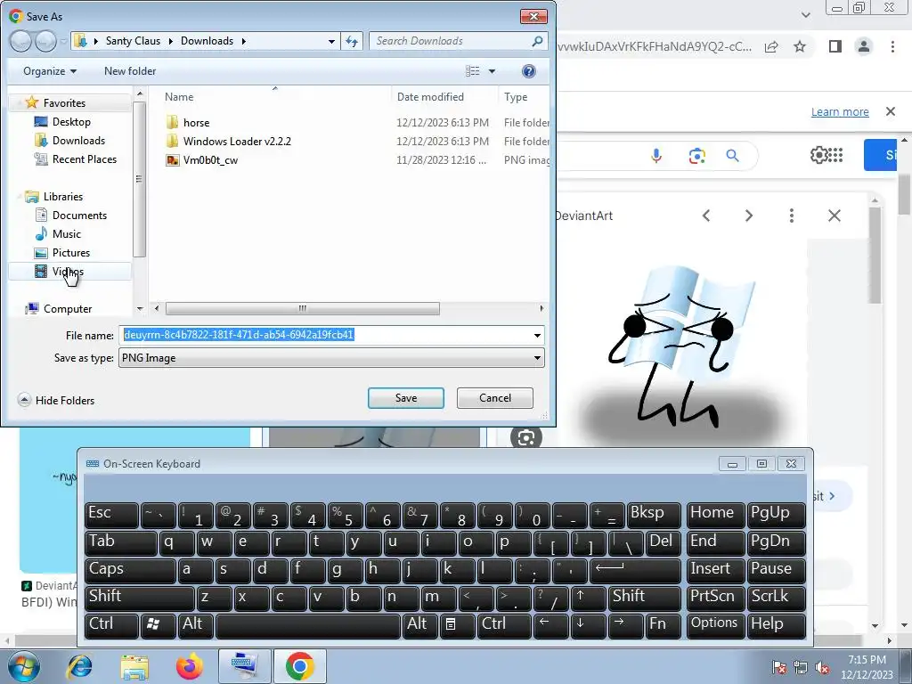
Task: Click the Caps key on On-Screen Keyboard
Action: click(x=130, y=569)
